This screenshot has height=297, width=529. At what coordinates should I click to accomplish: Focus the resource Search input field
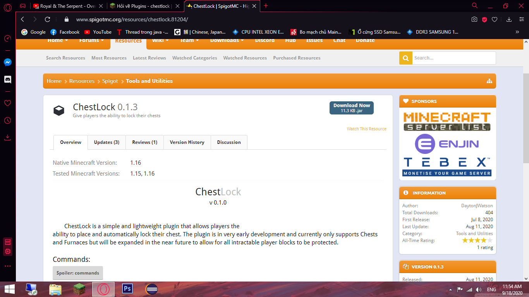click(454, 58)
